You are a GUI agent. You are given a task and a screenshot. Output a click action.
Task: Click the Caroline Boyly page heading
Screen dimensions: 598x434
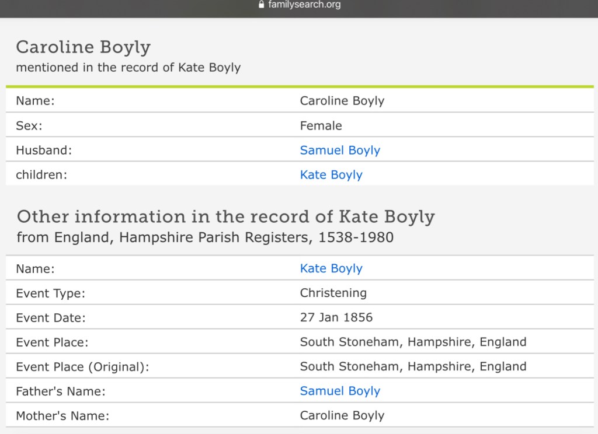[x=83, y=47]
